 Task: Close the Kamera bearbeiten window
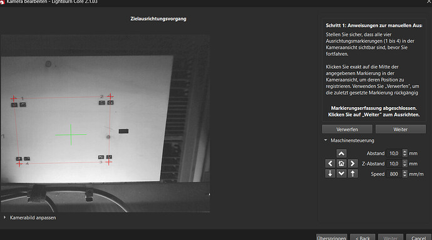click(429, 1)
